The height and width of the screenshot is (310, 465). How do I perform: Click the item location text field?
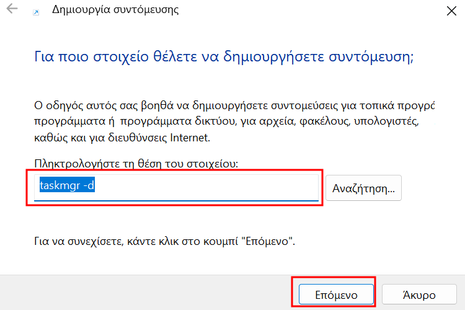(176, 188)
